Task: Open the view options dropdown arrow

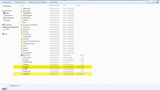Action: [x=150, y=2]
